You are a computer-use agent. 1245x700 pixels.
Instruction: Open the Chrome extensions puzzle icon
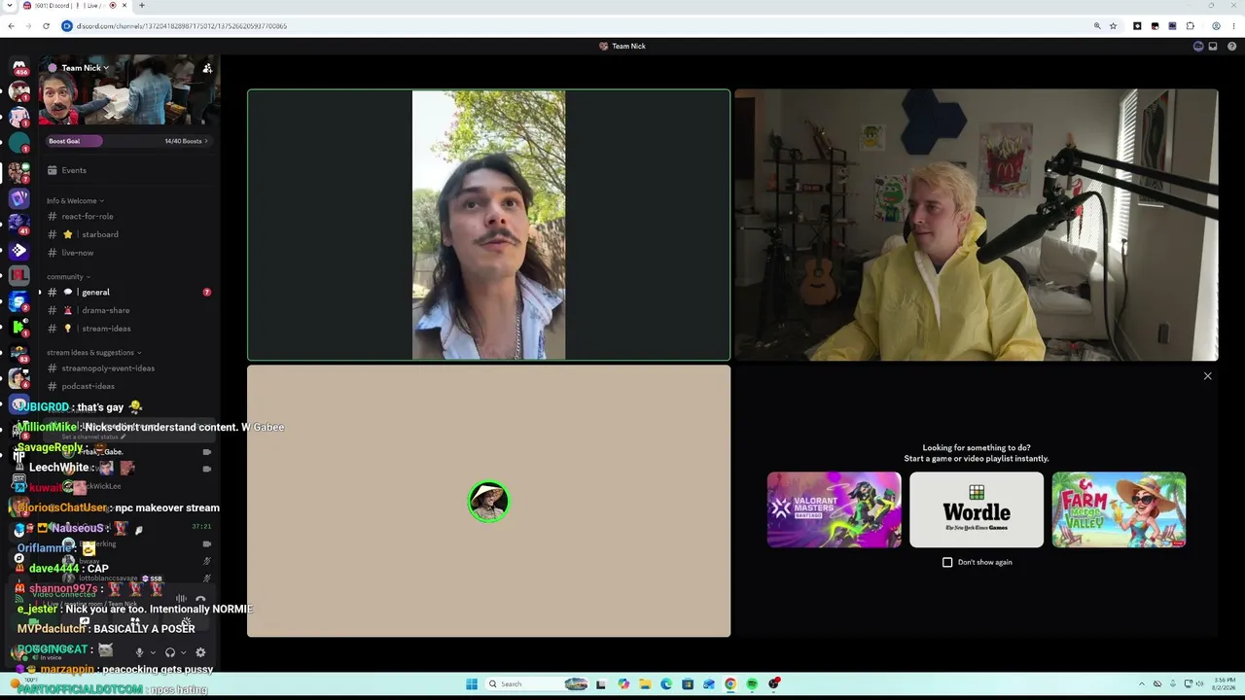pyautogui.click(x=1191, y=26)
